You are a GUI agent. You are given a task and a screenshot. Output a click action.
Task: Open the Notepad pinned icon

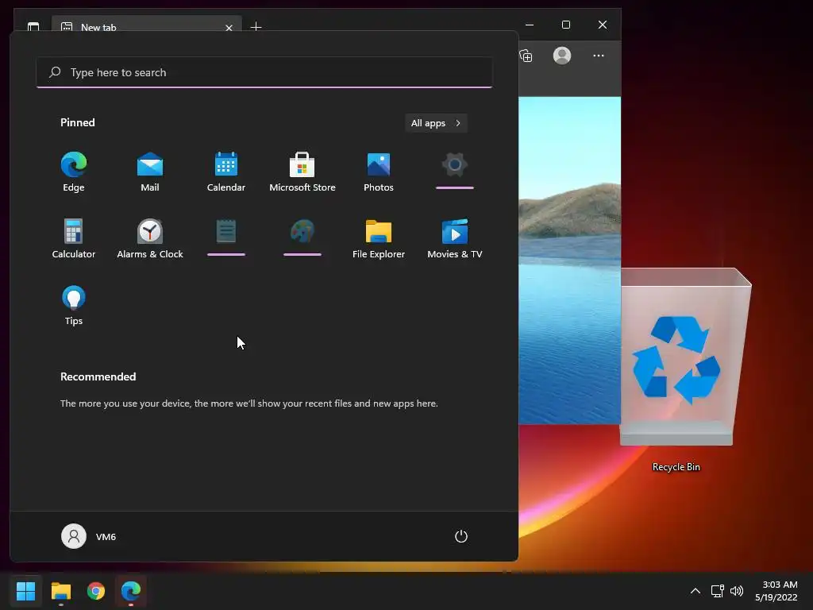point(226,231)
